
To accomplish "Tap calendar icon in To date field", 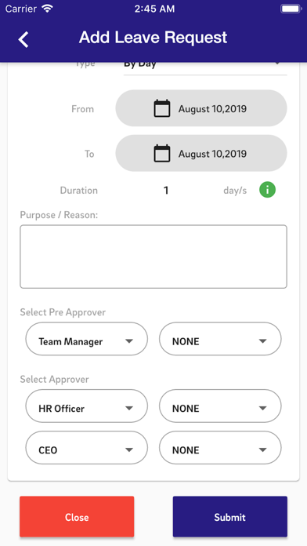I will [162, 154].
